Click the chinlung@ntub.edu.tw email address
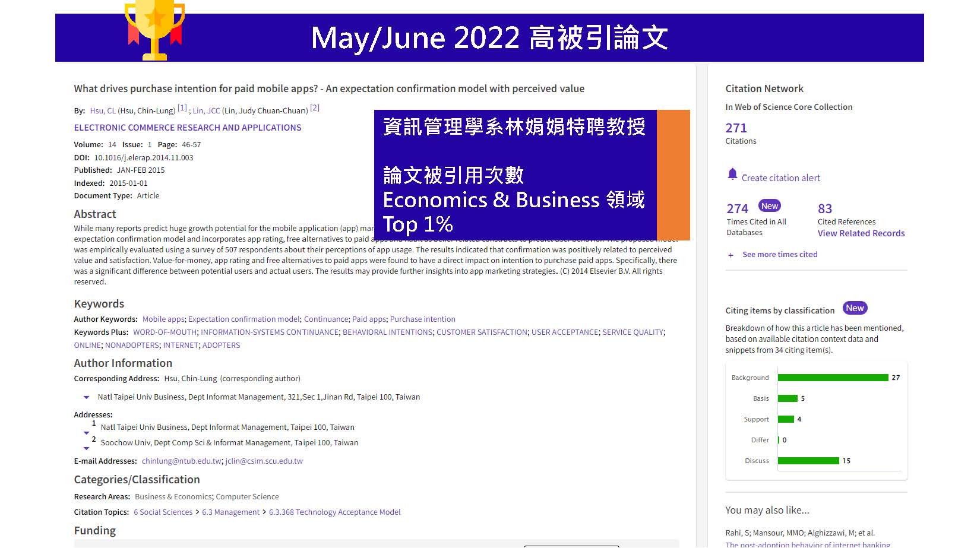The width and height of the screenshot is (974, 548). [182, 461]
